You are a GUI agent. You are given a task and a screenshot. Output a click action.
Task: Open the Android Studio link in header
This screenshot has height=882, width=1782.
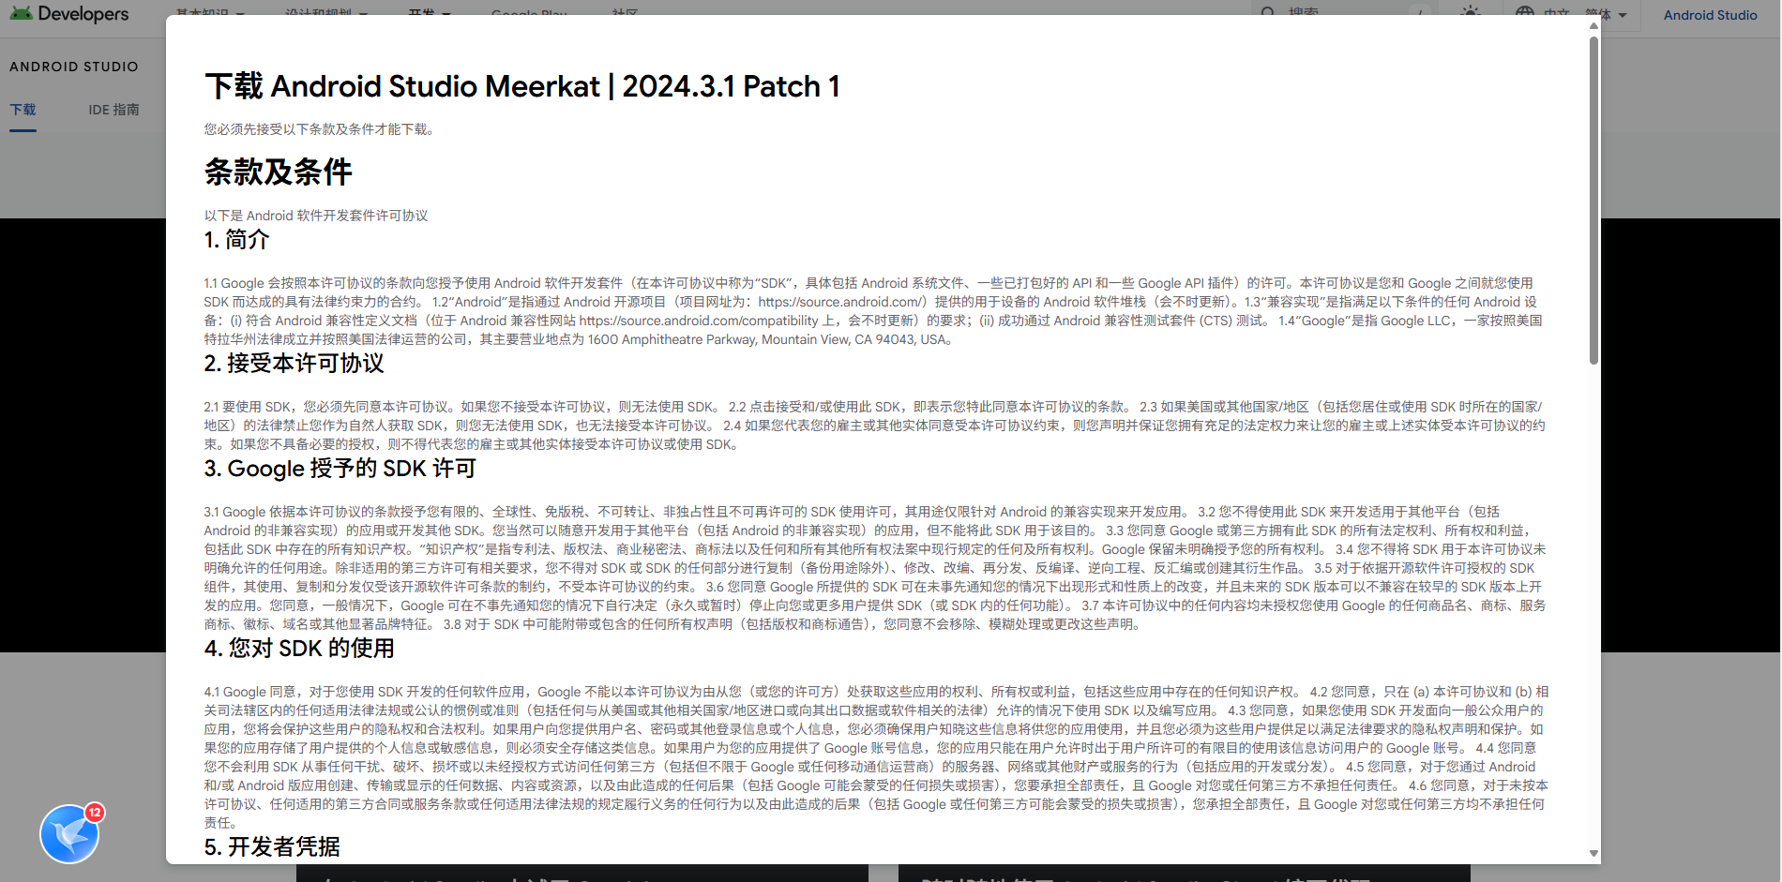click(x=1710, y=15)
